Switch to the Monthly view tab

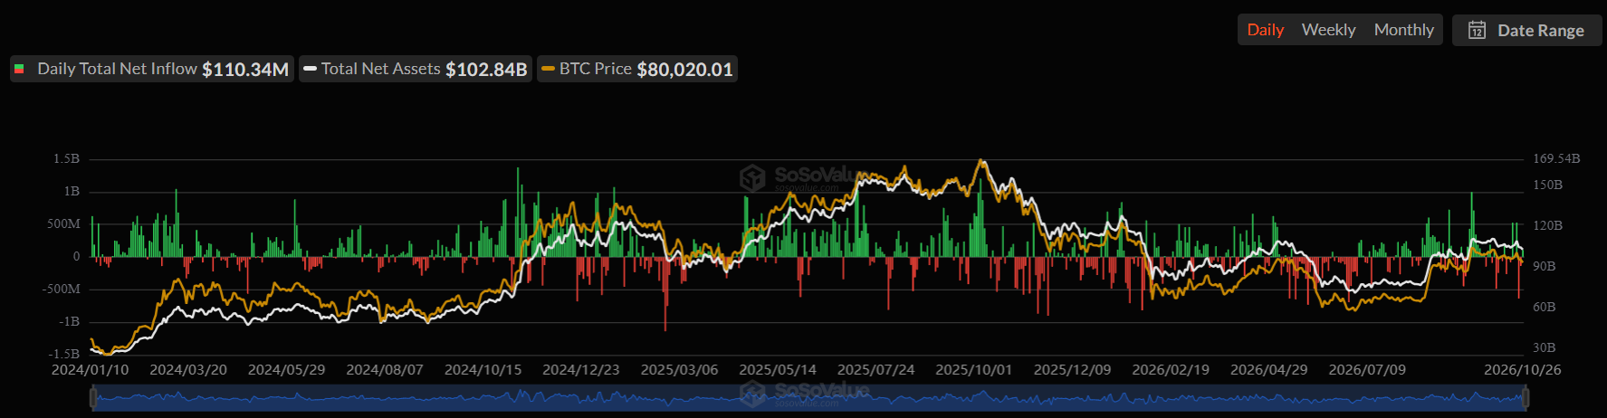click(x=1403, y=30)
